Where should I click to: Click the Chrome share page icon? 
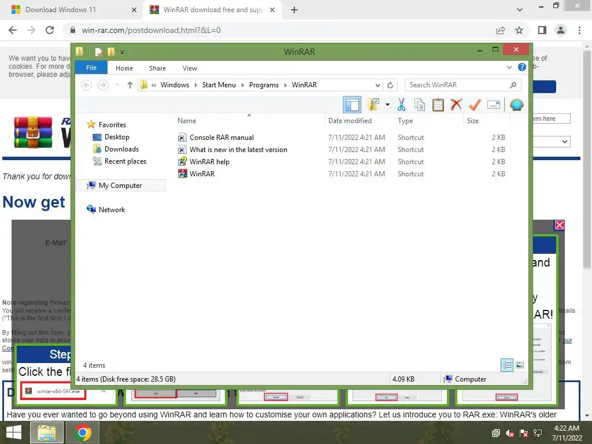click(501, 30)
